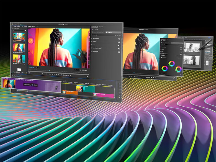Expand the HSL Secondary section
Image resolution: width=216 pixels, height=162 pixels.
[x=92, y=52]
